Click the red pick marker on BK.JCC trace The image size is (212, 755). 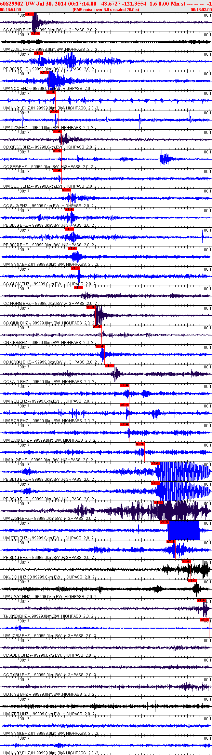click(186, 561)
